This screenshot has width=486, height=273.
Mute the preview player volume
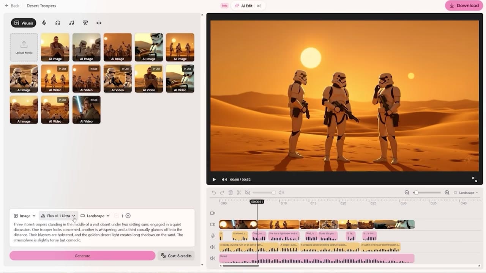[224, 179]
